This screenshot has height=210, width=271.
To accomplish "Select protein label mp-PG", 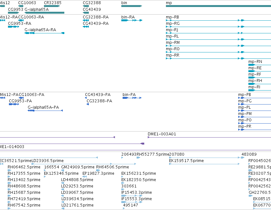I will (245, 101).
